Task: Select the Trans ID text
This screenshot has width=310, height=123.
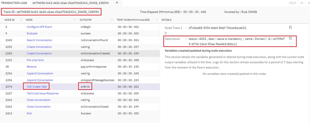Action: (51, 12)
